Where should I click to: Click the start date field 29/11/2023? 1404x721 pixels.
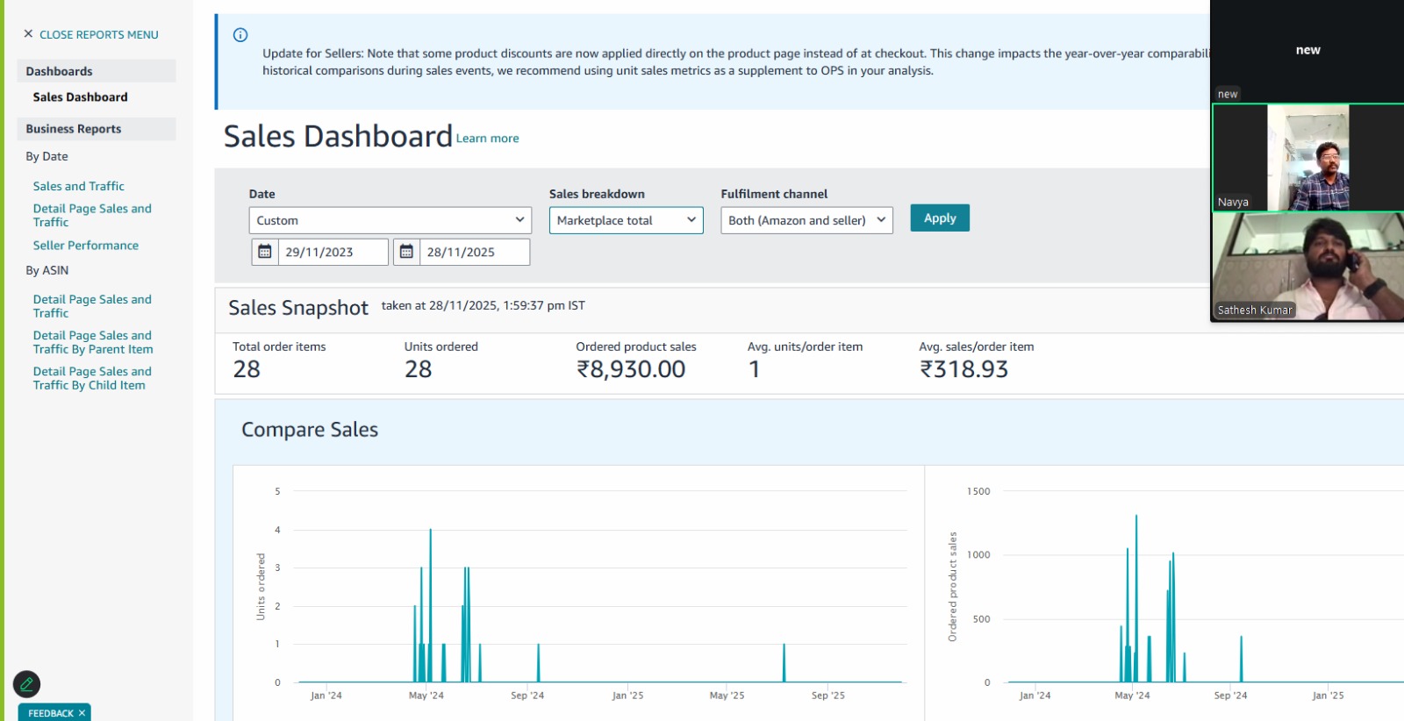[x=332, y=253]
